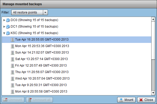The height and width of the screenshot is (104, 157).
Task: Click the Close button
Action: tap(146, 100)
